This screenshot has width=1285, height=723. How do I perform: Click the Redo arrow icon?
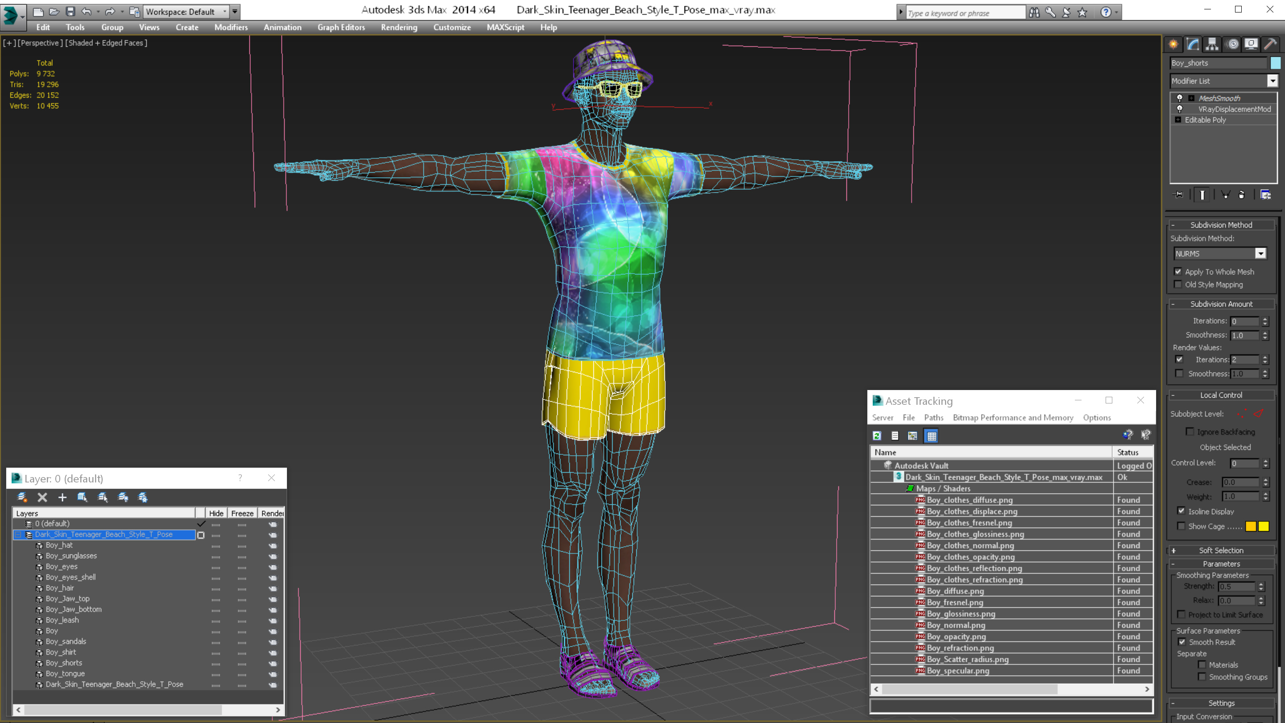pyautogui.click(x=110, y=12)
